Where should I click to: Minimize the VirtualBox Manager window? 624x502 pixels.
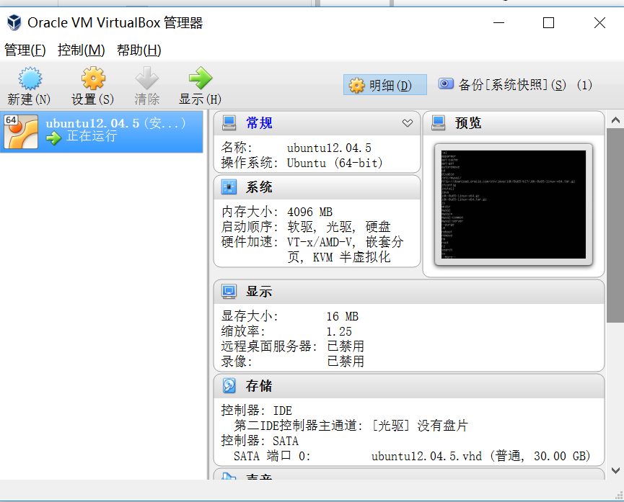[498, 22]
